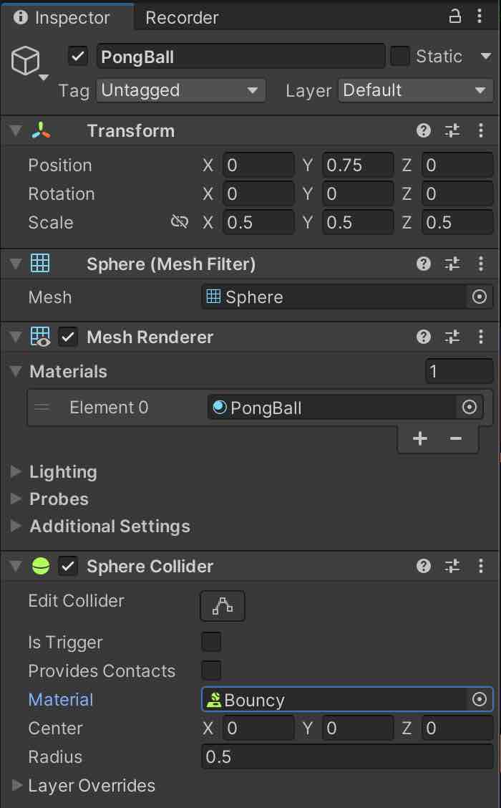Open the Tag dropdown showing Untagged
The image size is (501, 808).
click(181, 90)
